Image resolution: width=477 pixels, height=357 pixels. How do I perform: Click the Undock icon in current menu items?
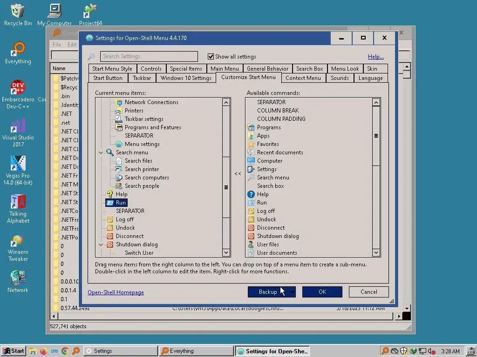pyautogui.click(x=110, y=228)
